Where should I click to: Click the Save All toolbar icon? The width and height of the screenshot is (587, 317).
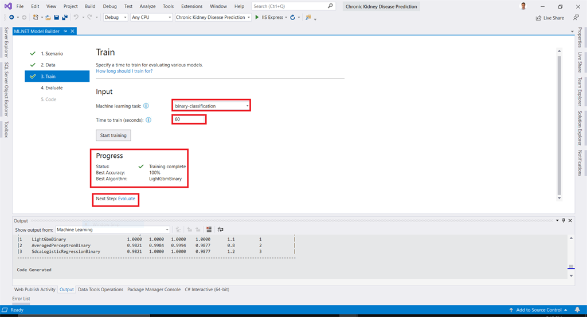65,17
